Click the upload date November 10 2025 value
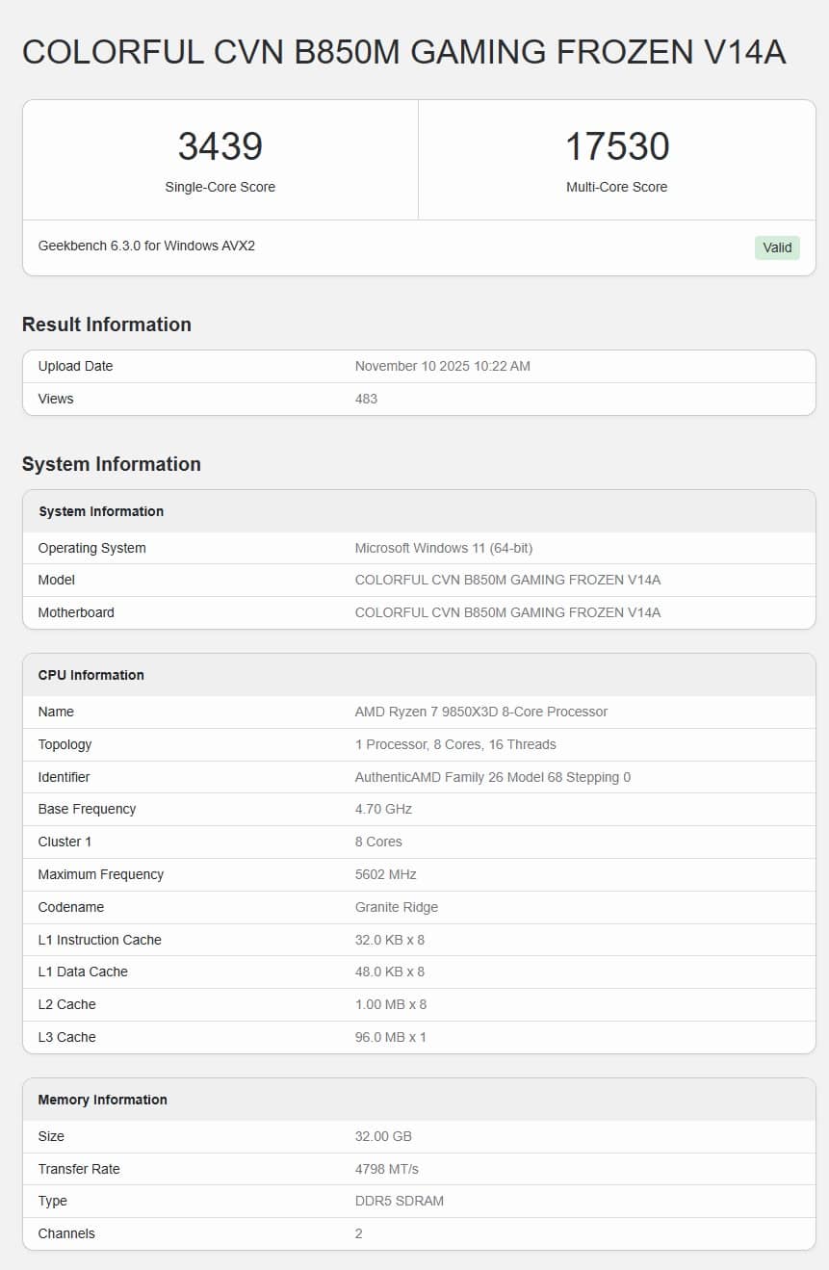The height and width of the screenshot is (1270, 829). (442, 366)
